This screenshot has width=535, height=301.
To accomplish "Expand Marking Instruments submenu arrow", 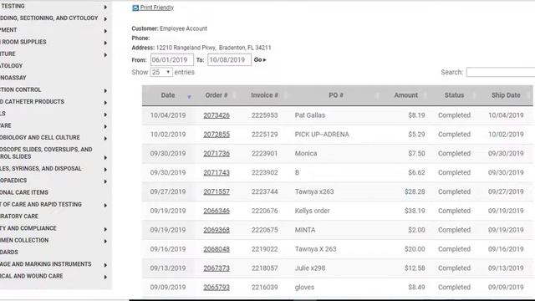I will pyautogui.click(x=105, y=265).
